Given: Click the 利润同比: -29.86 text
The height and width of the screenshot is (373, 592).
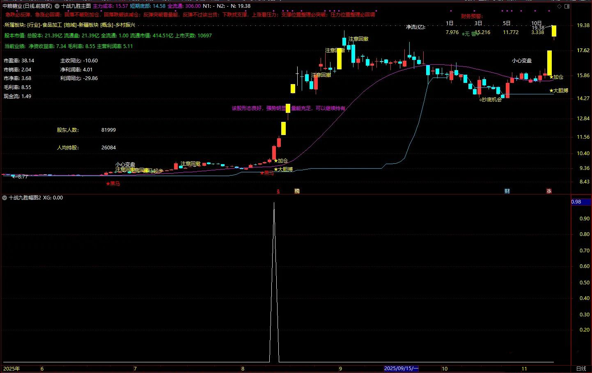Looking at the screenshot, I should (x=79, y=78).
